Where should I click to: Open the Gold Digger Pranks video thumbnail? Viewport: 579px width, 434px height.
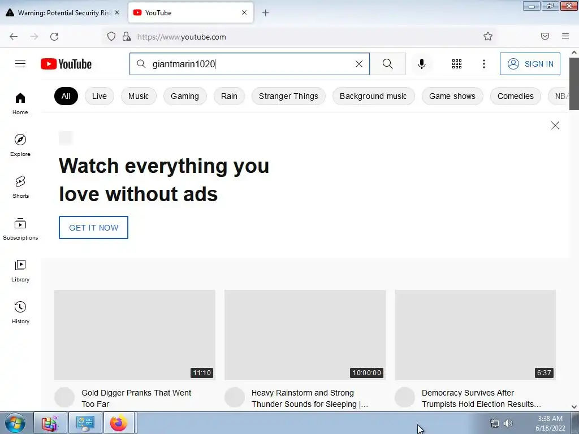tap(135, 335)
